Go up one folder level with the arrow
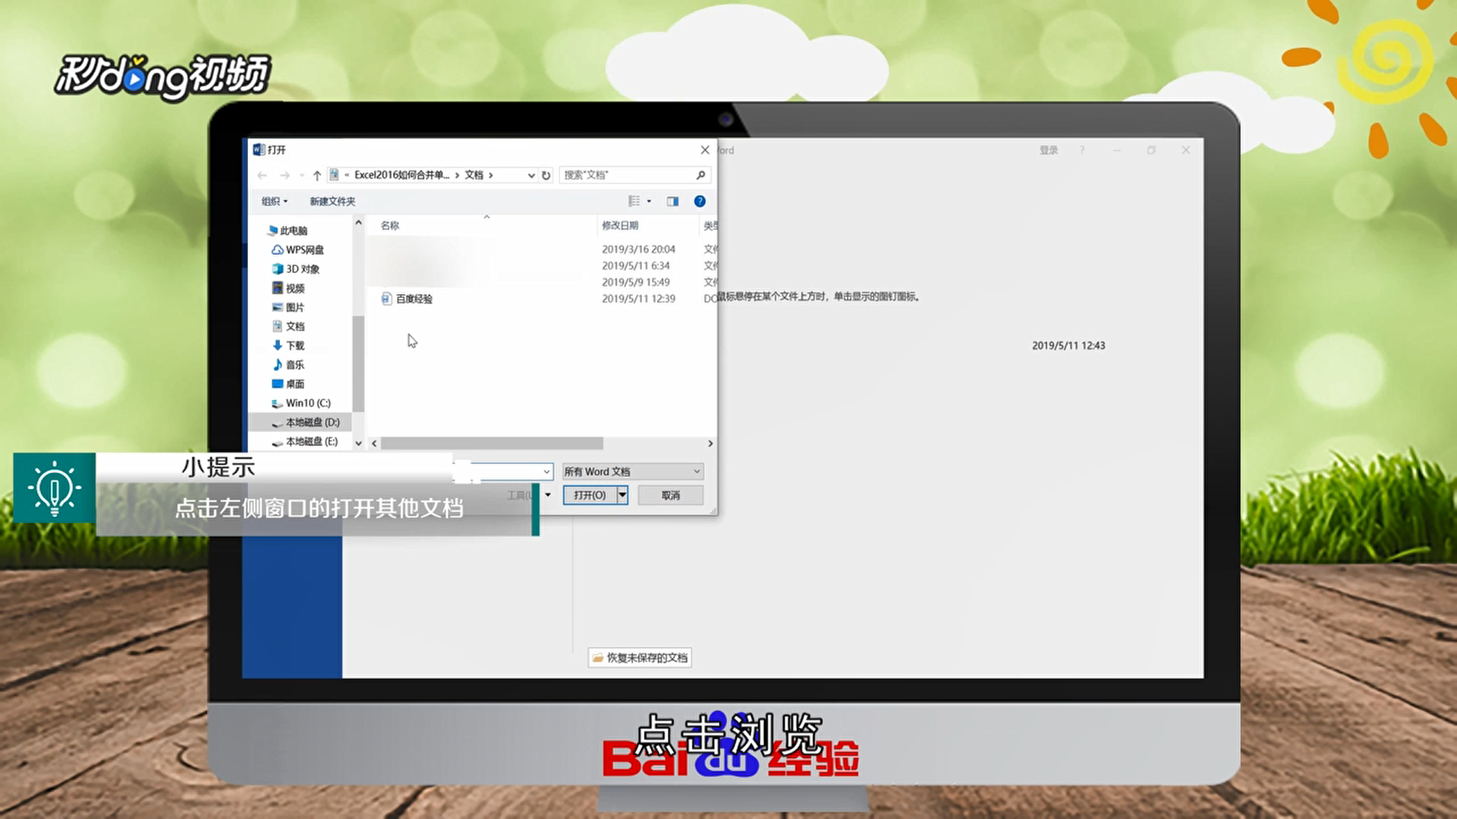 317,175
